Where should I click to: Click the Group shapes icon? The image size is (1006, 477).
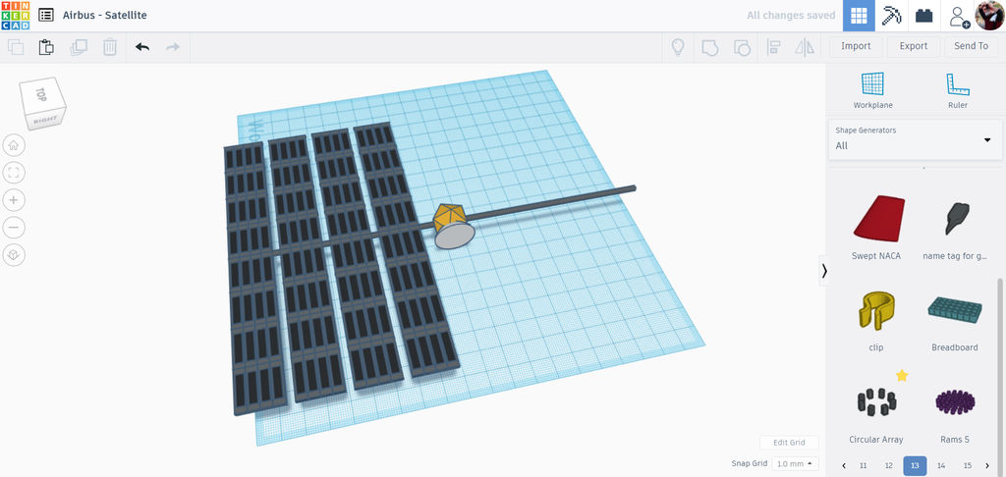709,47
